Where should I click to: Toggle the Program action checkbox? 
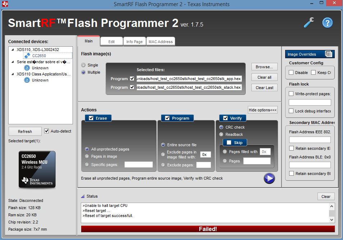click(167, 118)
